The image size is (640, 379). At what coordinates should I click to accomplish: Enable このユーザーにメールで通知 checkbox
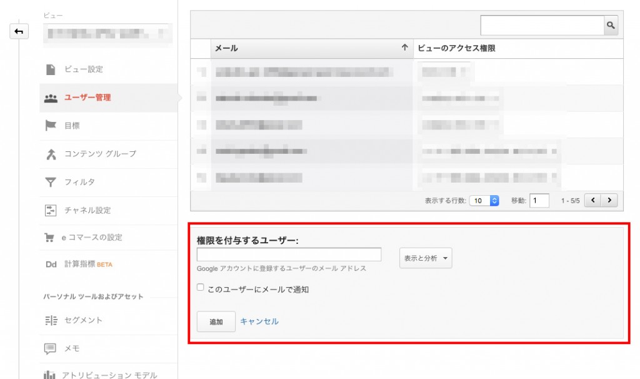(x=200, y=286)
